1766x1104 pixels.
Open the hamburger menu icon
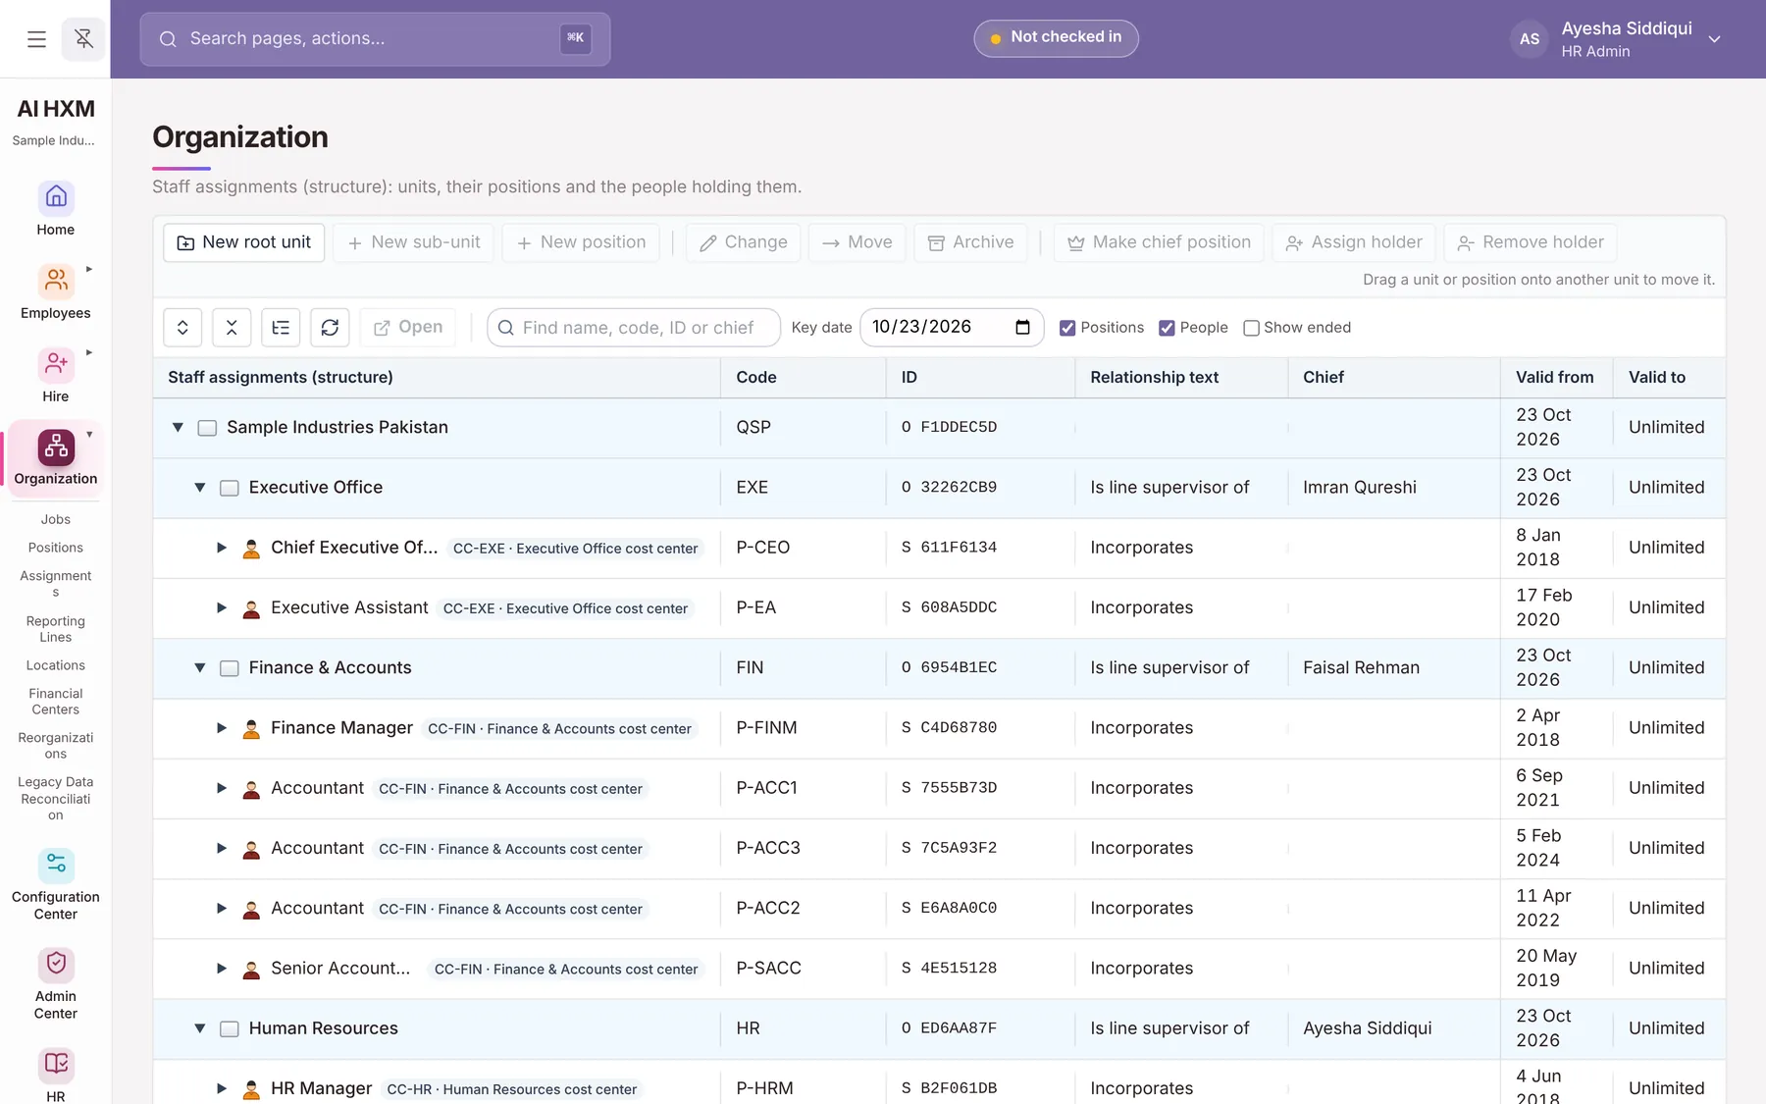coord(36,39)
